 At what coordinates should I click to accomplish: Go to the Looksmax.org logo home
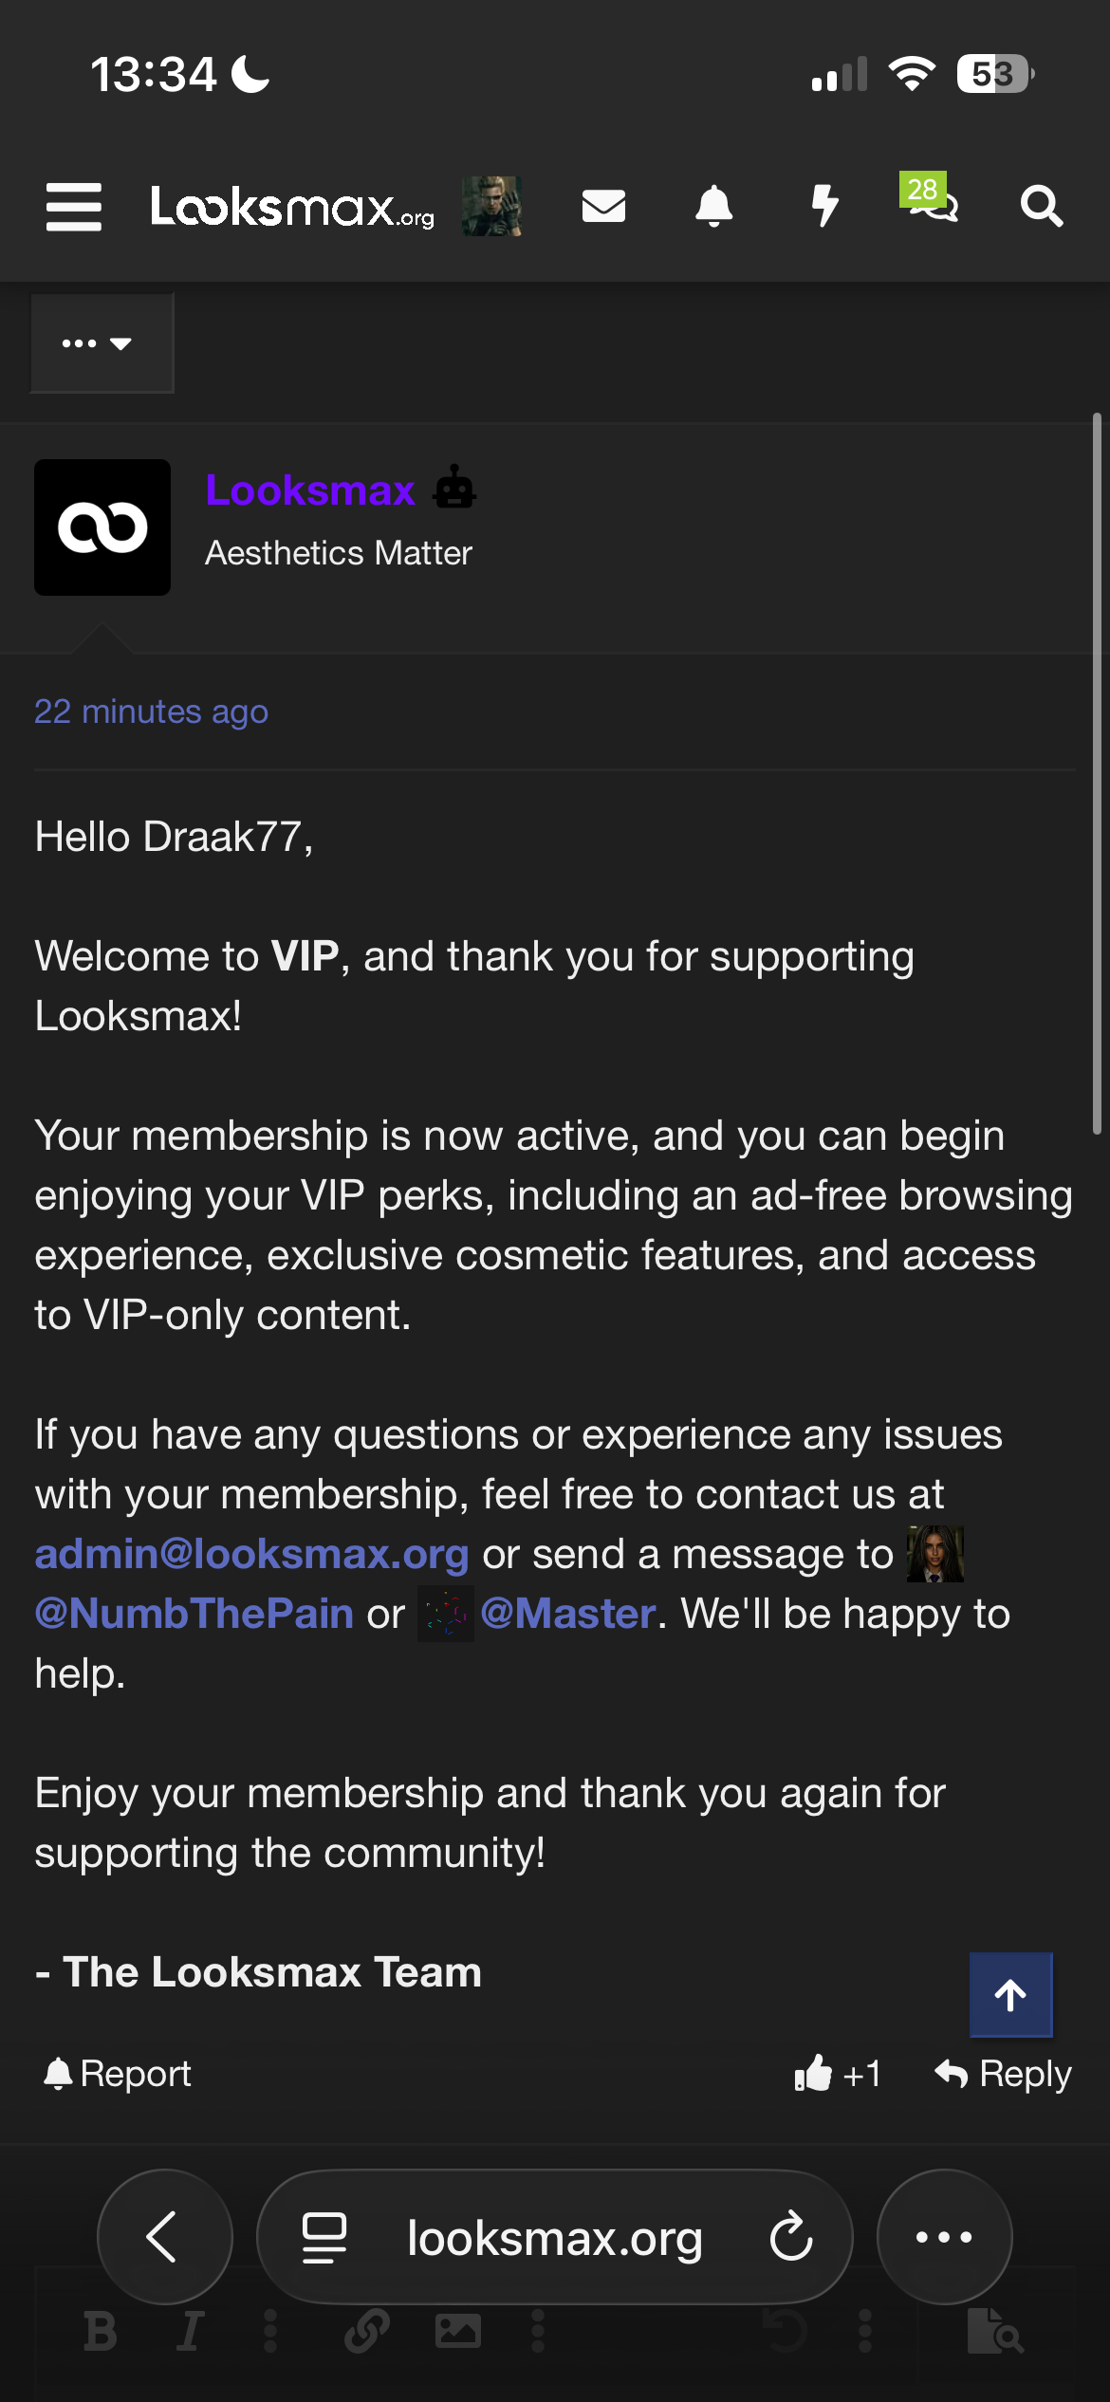pyautogui.click(x=292, y=207)
